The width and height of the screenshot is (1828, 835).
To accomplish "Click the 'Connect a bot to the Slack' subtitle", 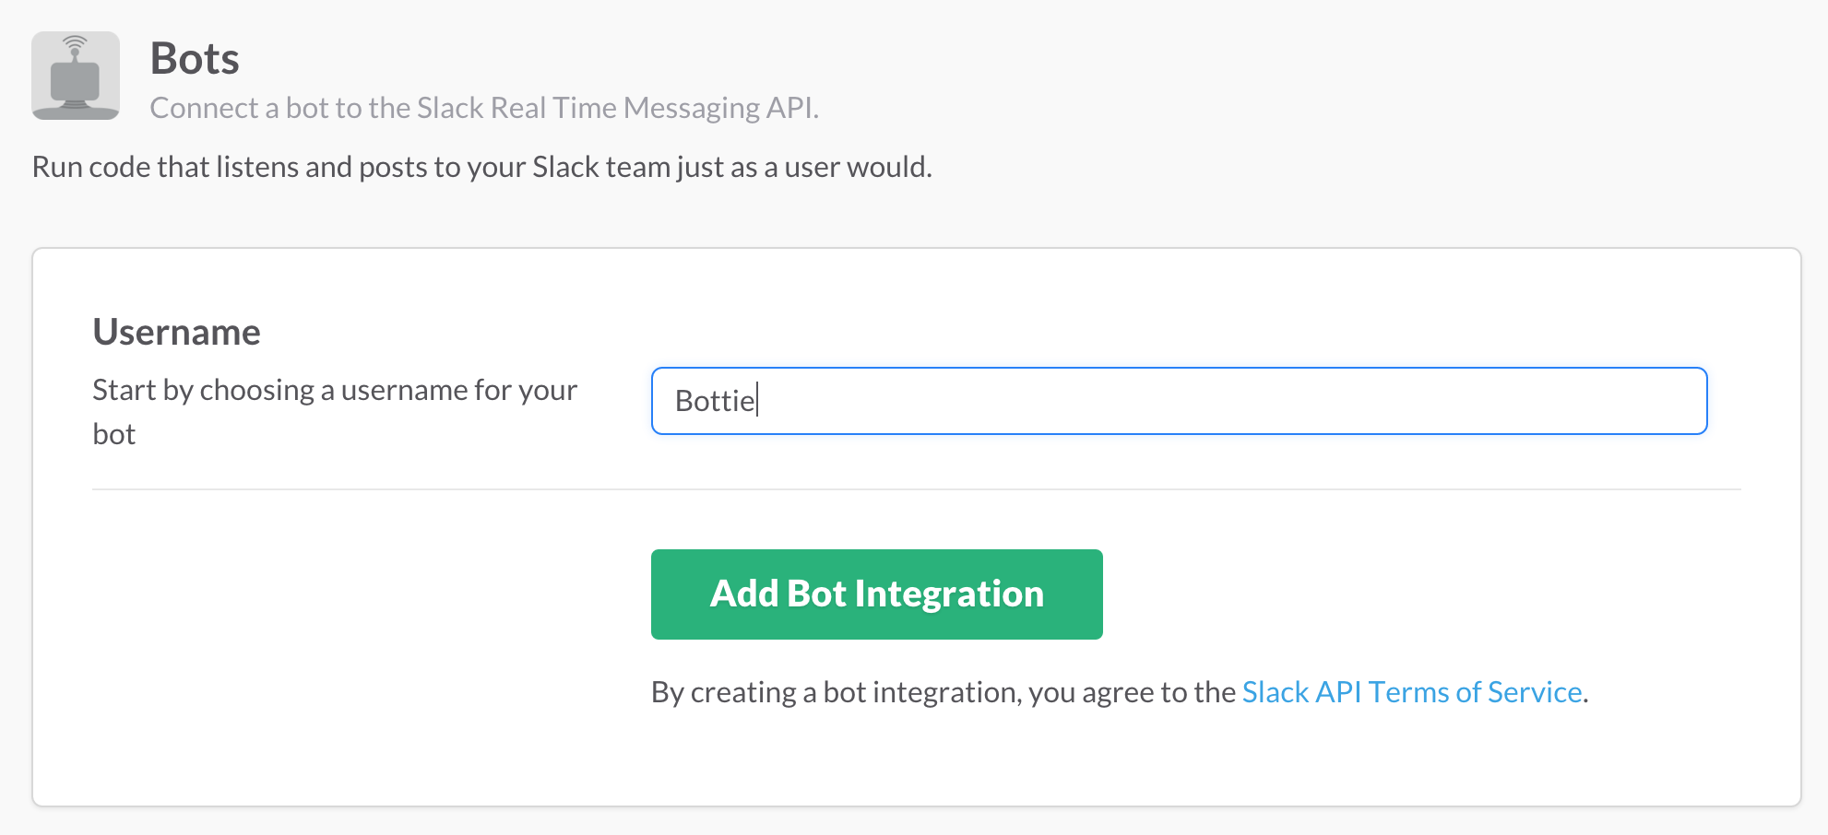I will pyautogui.click(x=484, y=108).
